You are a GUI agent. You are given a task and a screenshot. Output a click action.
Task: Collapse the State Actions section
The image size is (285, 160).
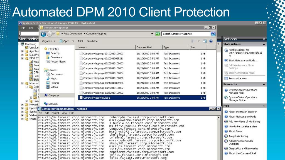(264, 44)
